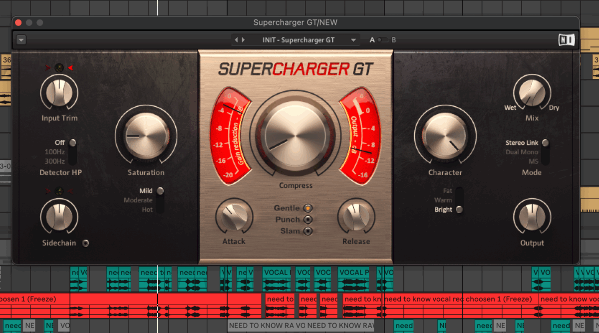
Task: Turn the Saturation knob
Action: (145, 136)
